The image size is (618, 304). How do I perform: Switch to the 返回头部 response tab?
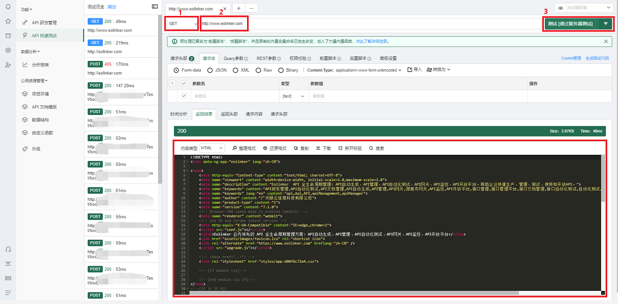[x=229, y=114]
